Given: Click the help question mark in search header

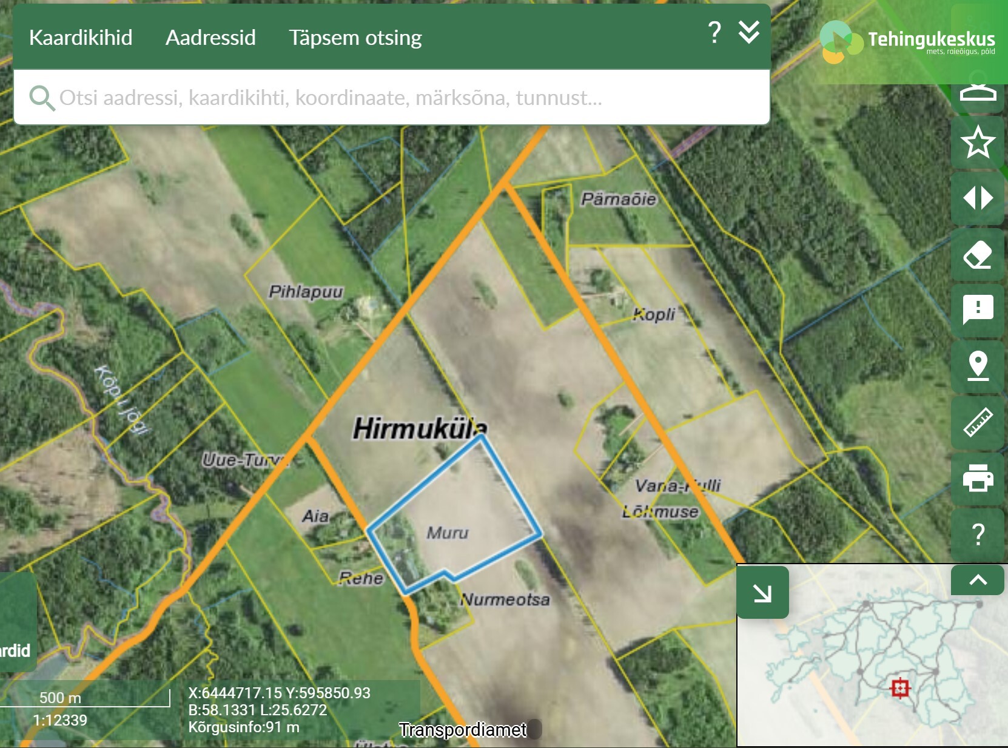Looking at the screenshot, I should click(714, 33).
